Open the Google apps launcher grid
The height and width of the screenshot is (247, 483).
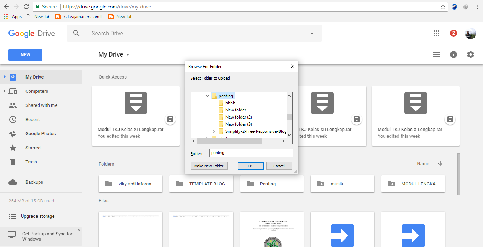[x=436, y=33]
